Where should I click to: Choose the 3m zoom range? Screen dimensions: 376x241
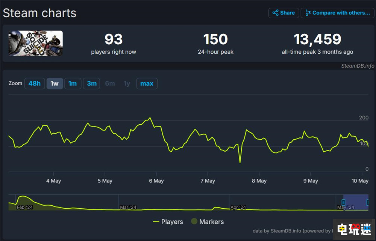(92, 83)
